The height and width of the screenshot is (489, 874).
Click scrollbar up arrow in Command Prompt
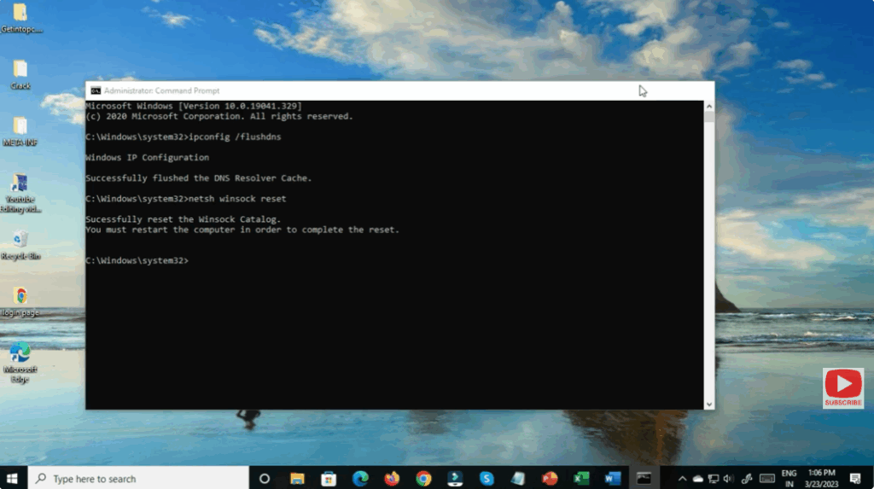(709, 106)
